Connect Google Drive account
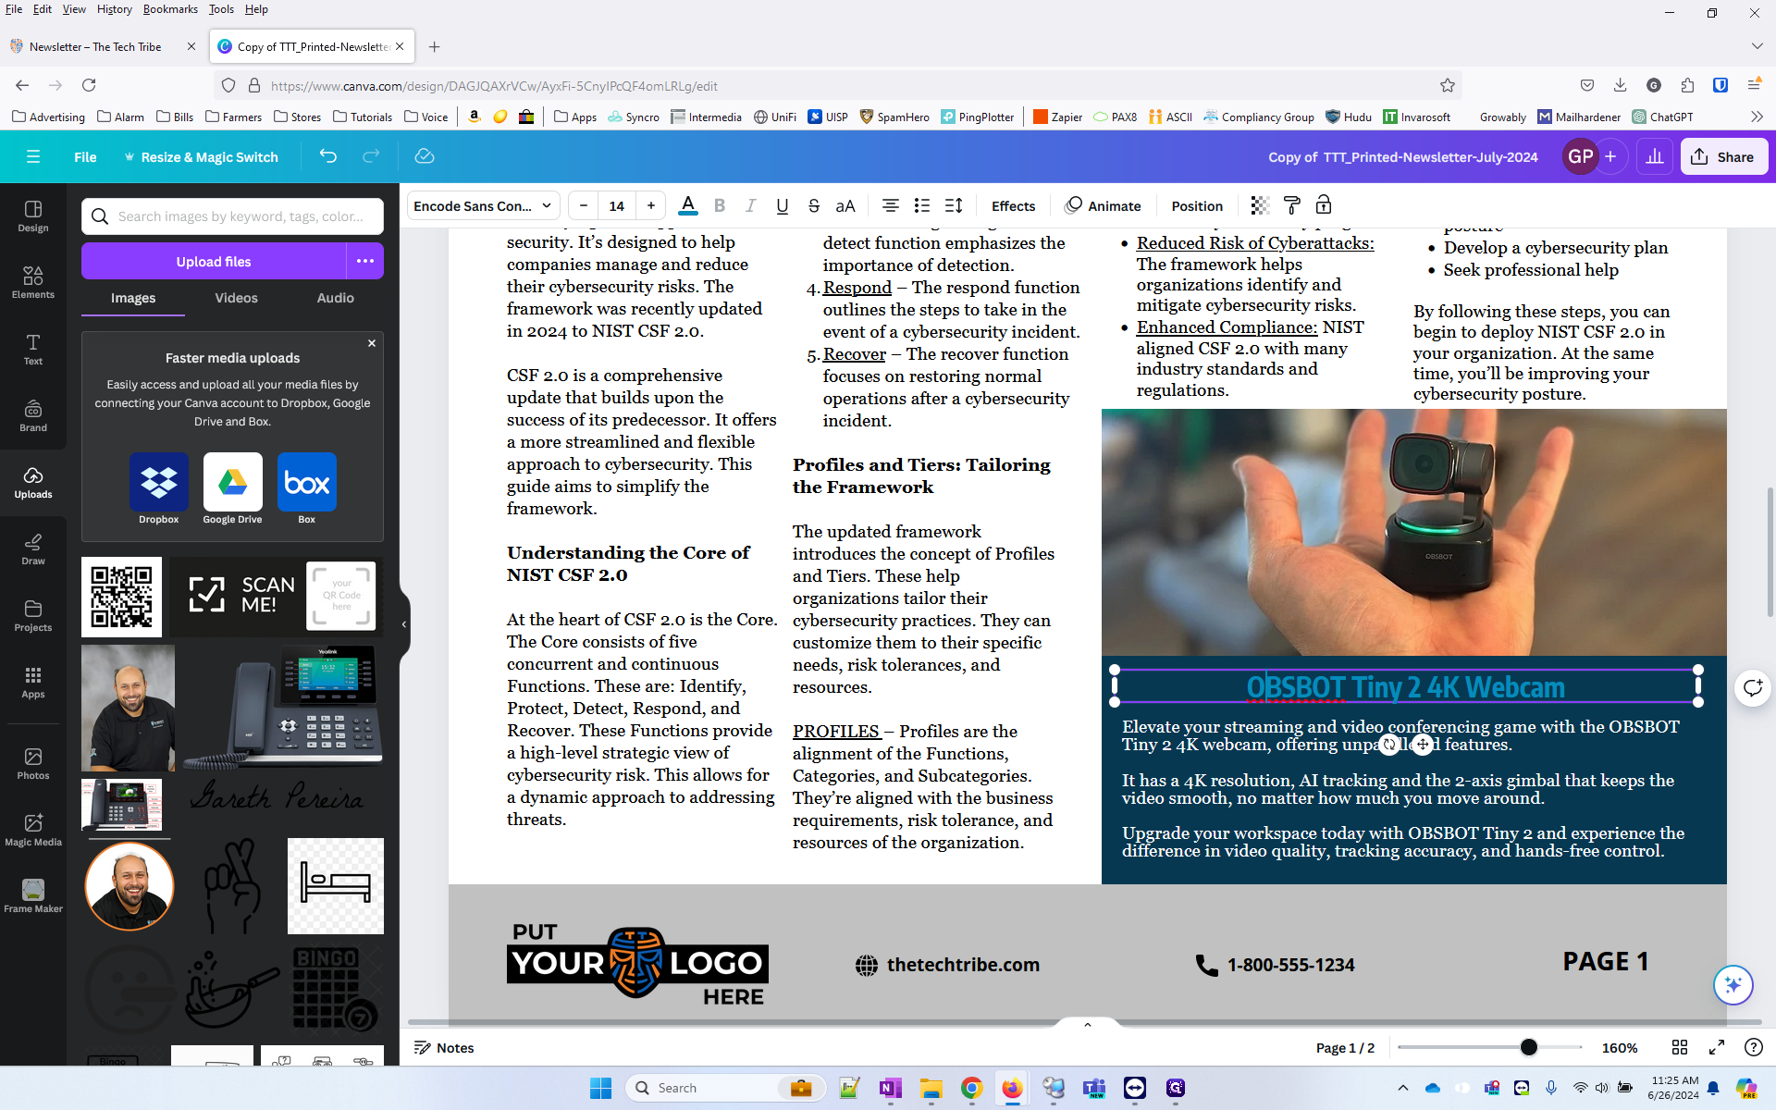This screenshot has width=1776, height=1110. (x=232, y=488)
